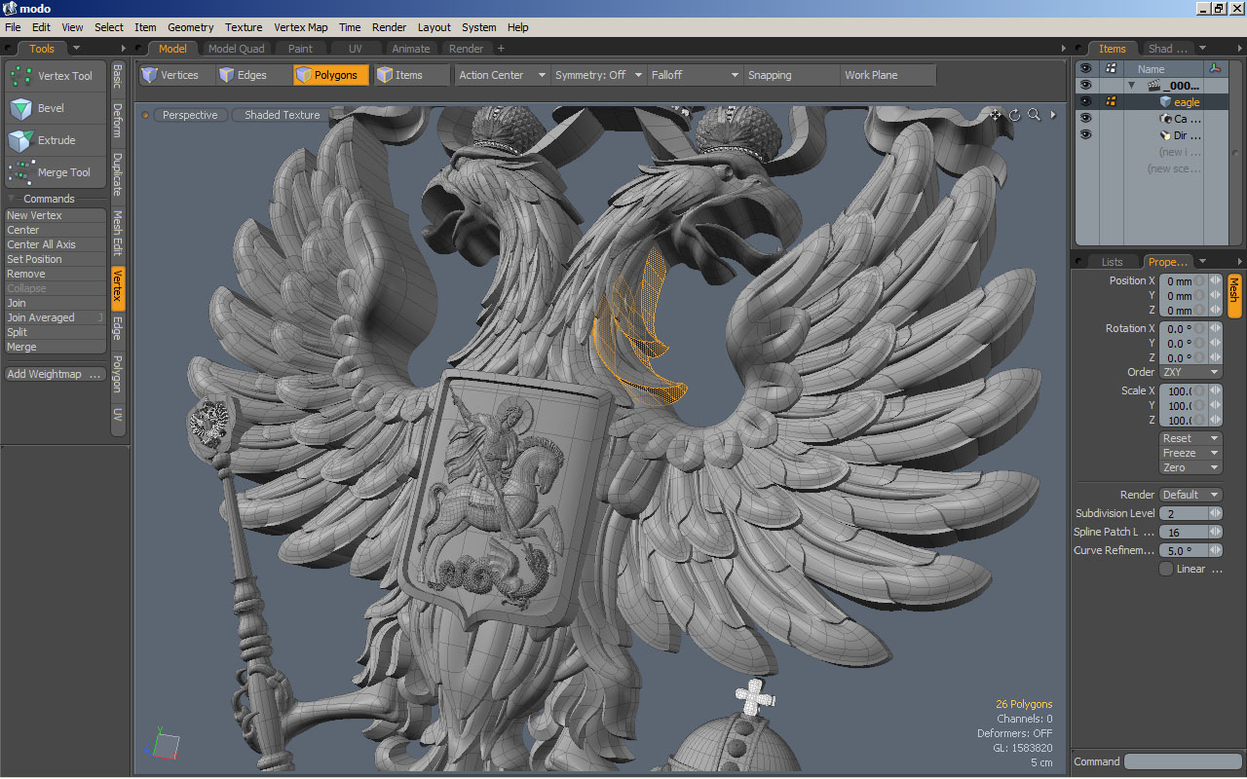Toggle the eagle selection-state icon
The image size is (1247, 779).
pos(1111,101)
